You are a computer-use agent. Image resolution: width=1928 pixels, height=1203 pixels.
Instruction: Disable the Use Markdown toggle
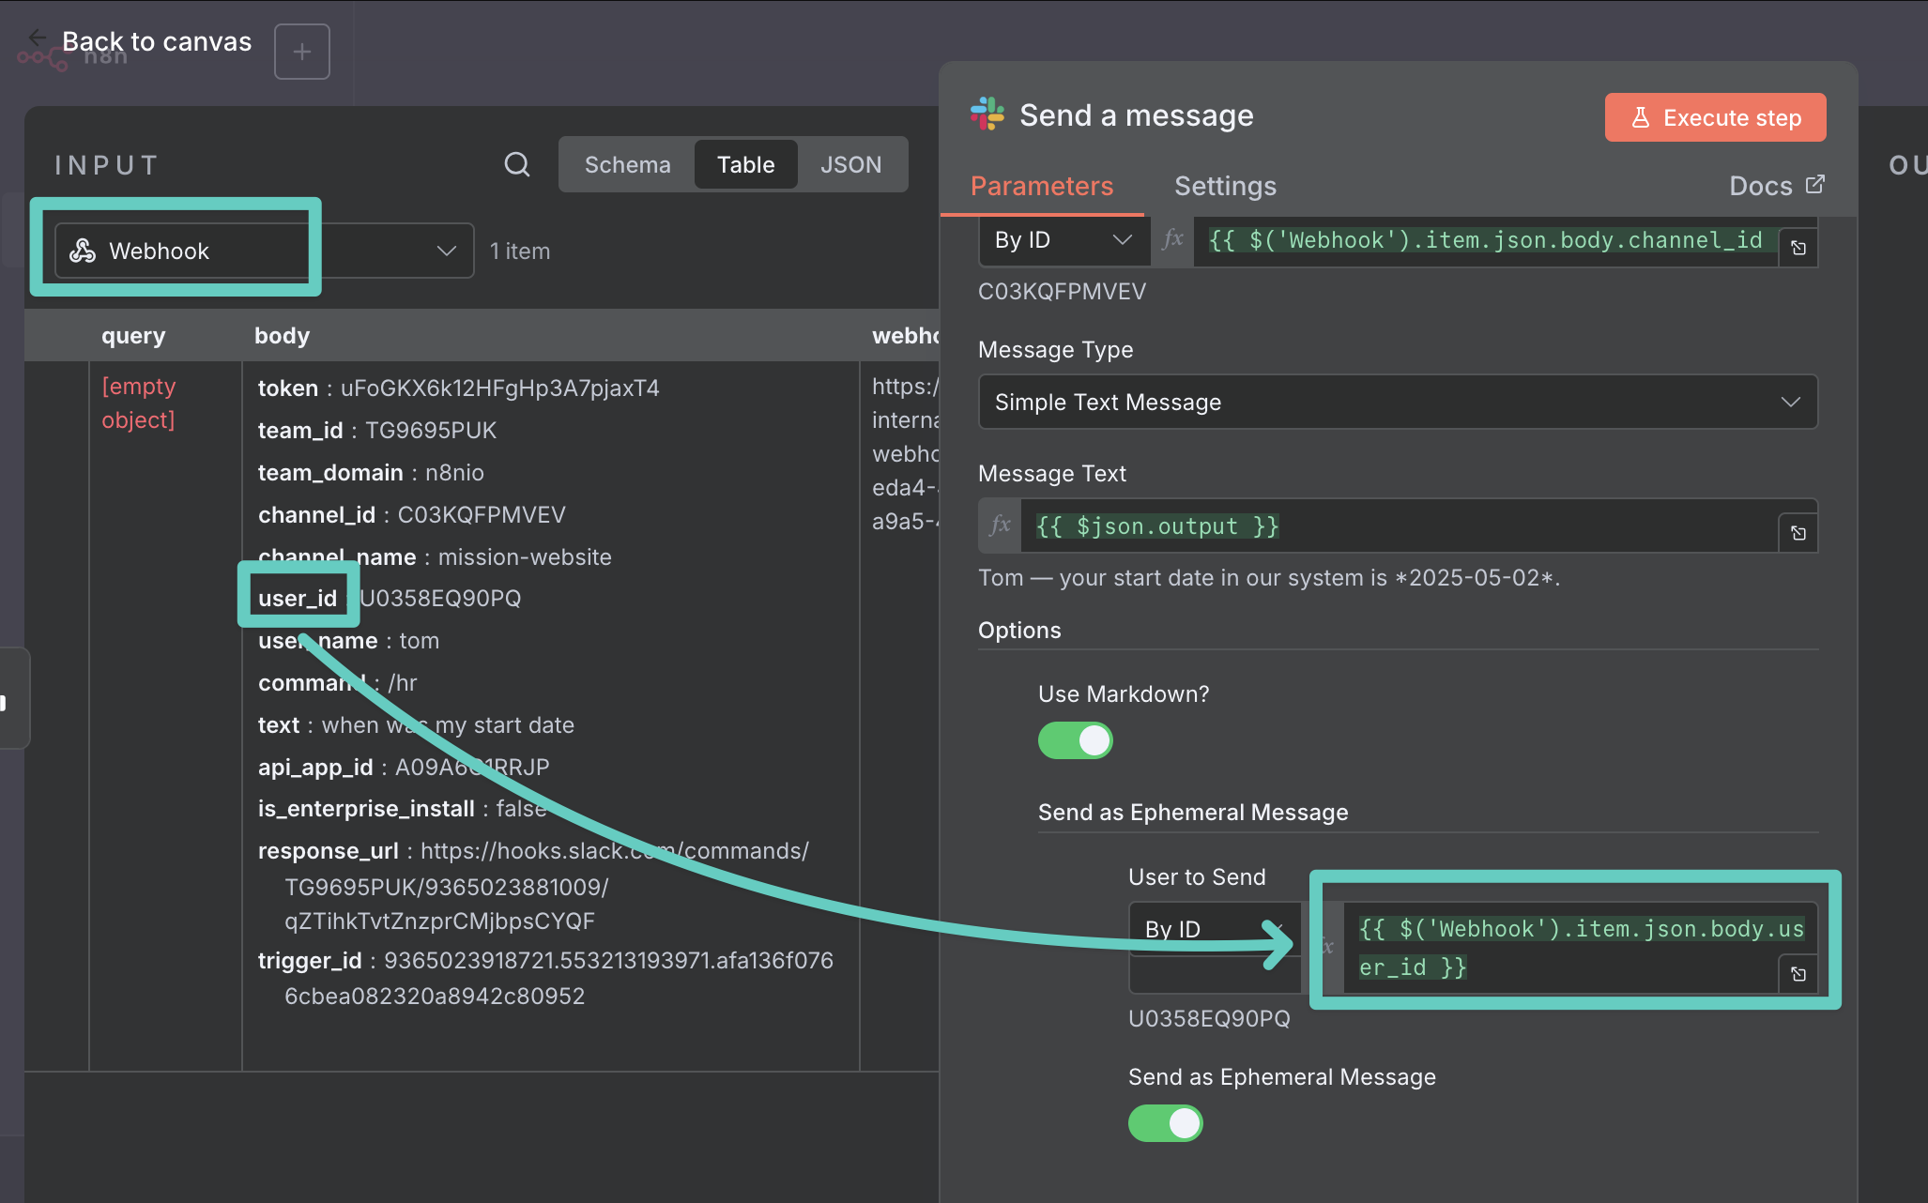(x=1075, y=740)
